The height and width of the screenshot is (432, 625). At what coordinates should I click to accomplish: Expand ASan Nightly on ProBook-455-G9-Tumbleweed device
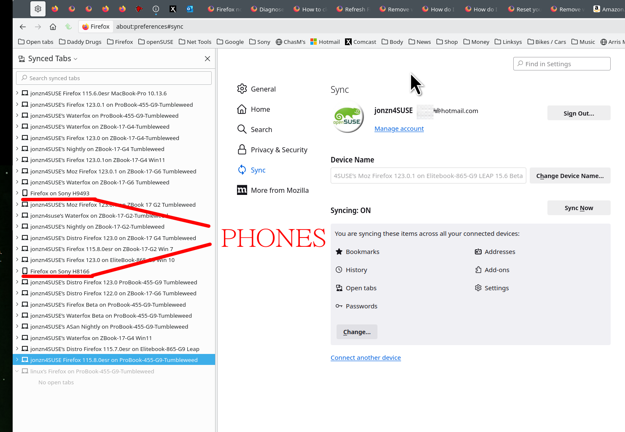17,327
